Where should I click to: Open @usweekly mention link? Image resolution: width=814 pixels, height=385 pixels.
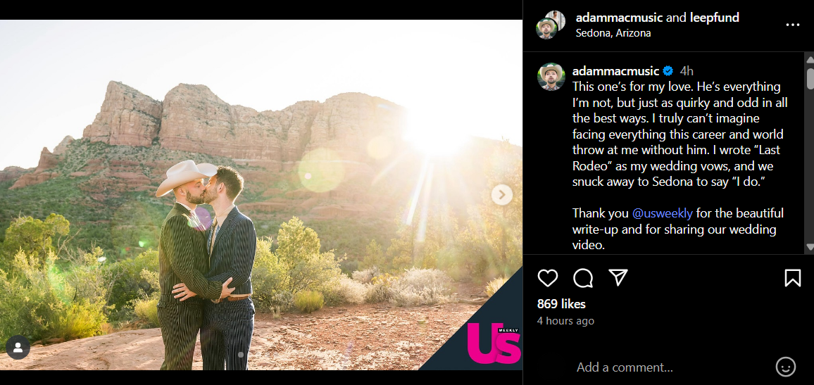tap(662, 213)
